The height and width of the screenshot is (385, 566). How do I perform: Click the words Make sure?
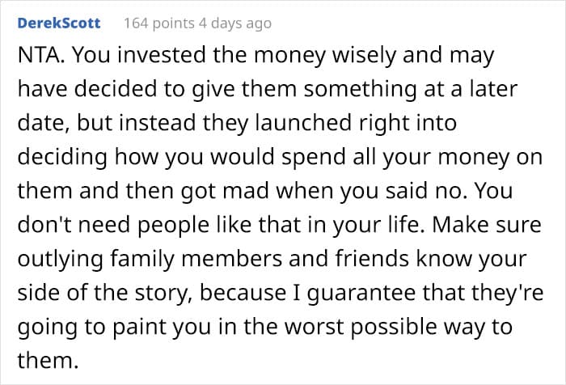pos(487,225)
